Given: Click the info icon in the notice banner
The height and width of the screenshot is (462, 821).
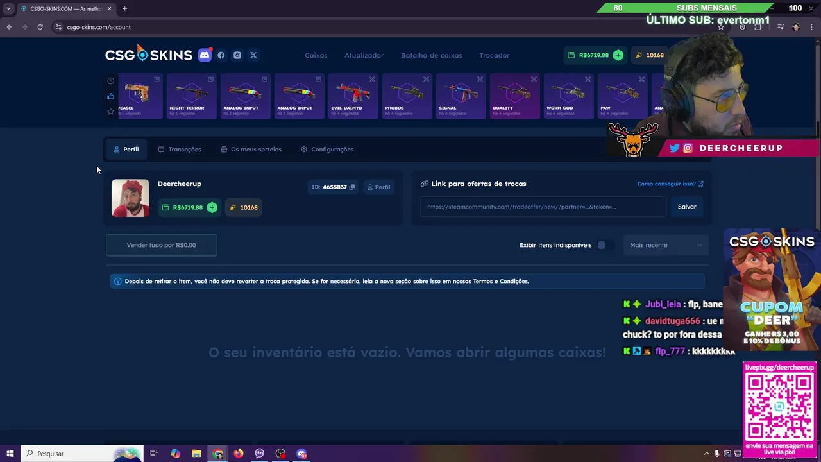Looking at the screenshot, I should click(x=117, y=281).
